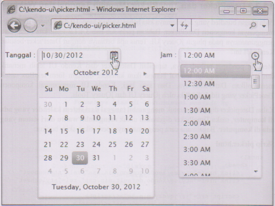Open the time picker clock icon
Screen dimensions: 275x206
(x=255, y=56)
